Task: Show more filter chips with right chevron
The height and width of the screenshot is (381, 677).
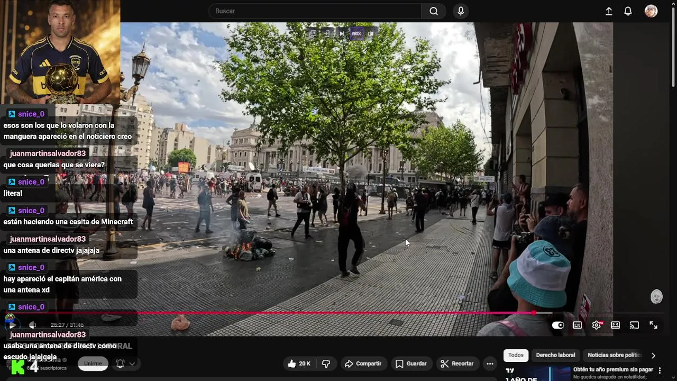Action: (x=653, y=356)
